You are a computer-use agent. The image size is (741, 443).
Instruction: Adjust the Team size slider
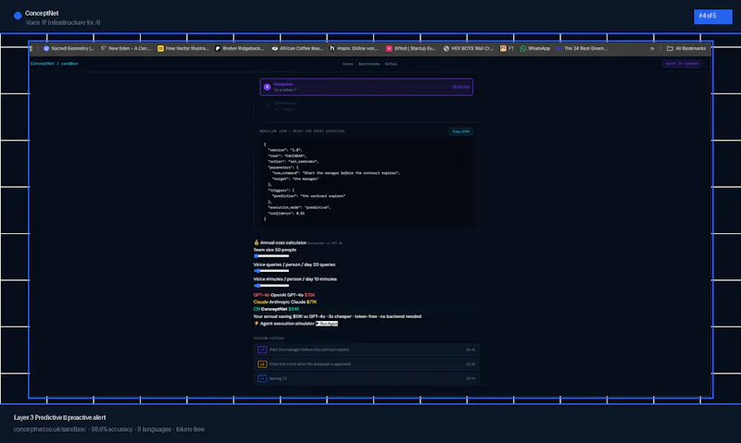click(271, 255)
